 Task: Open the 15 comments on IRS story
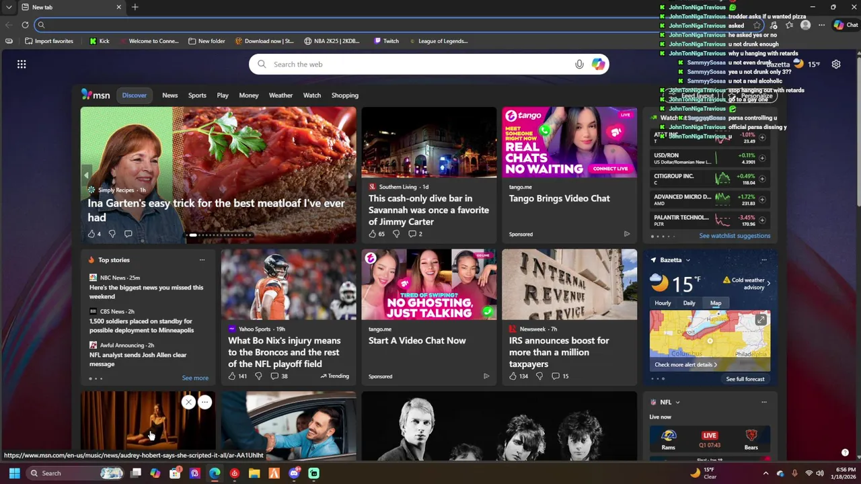coord(560,376)
